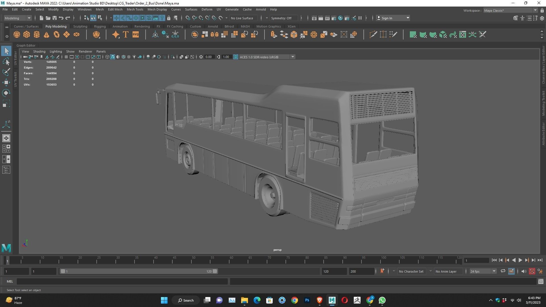Open the viewport Shading menu
This screenshot has width=546, height=307.
pos(39,51)
